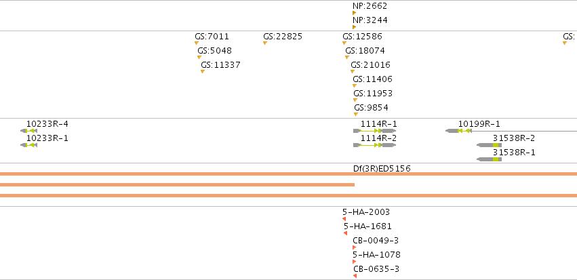Open the GS:9854 feature label
Screen dimensions: 577x280
(x=371, y=108)
